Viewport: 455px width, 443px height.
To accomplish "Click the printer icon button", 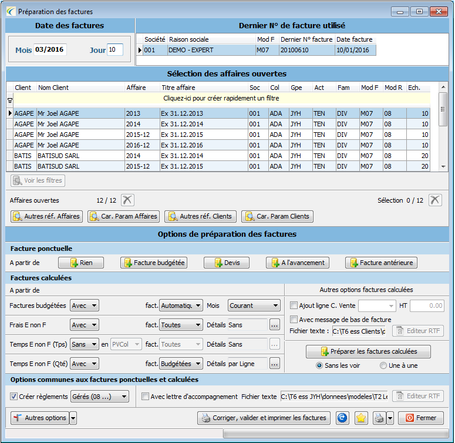I will point(379,418).
